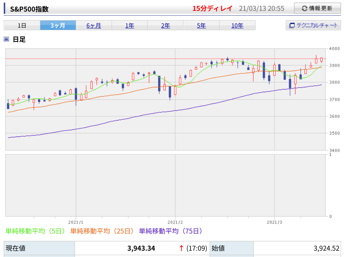
Task: Switch to the 6ヶ月 chart period
Action: click(x=94, y=25)
